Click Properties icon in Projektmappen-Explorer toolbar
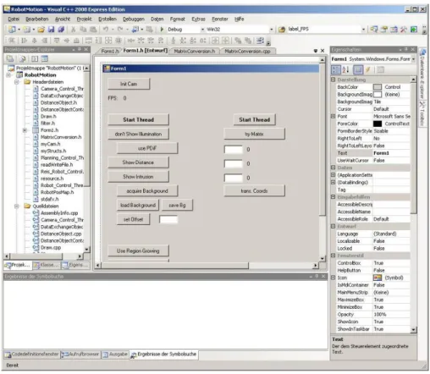The image size is (430, 374). click(x=10, y=58)
